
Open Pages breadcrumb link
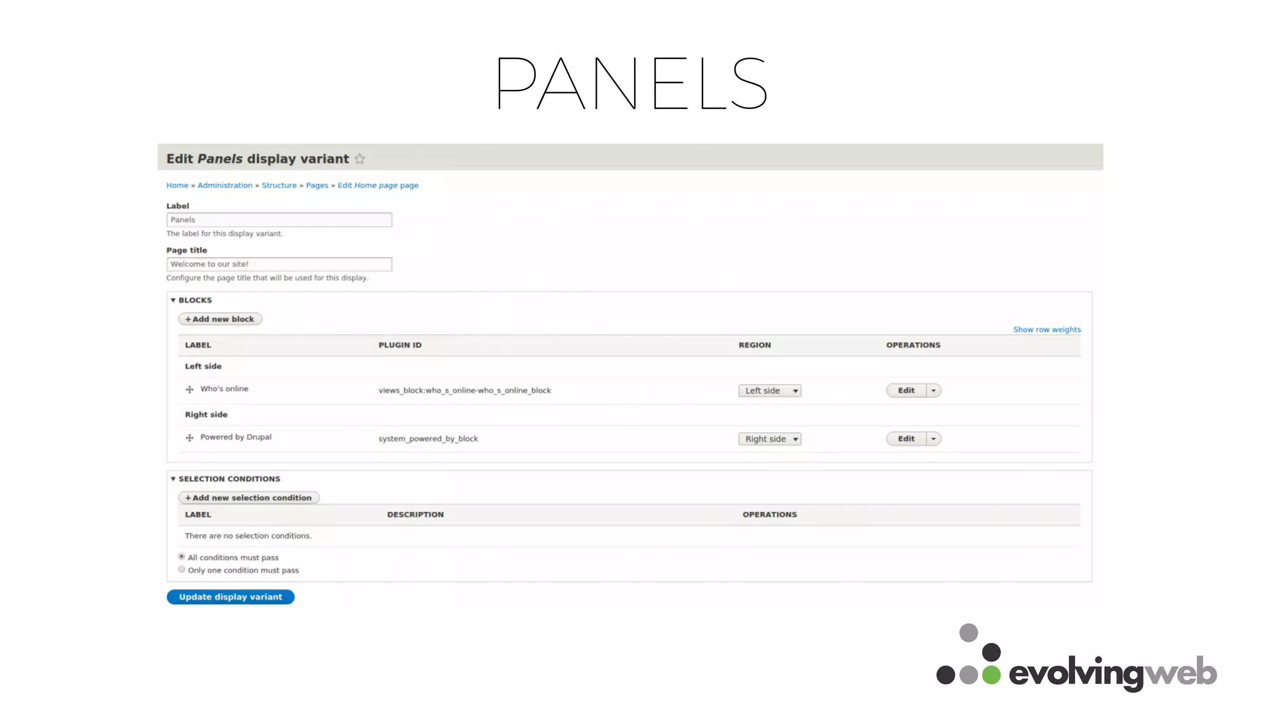coord(317,185)
